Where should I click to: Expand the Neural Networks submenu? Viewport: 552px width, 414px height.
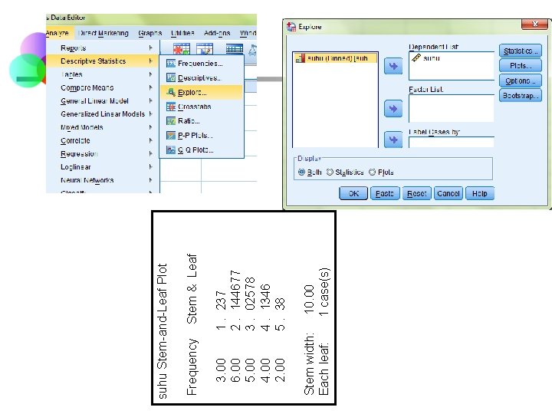[103, 180]
